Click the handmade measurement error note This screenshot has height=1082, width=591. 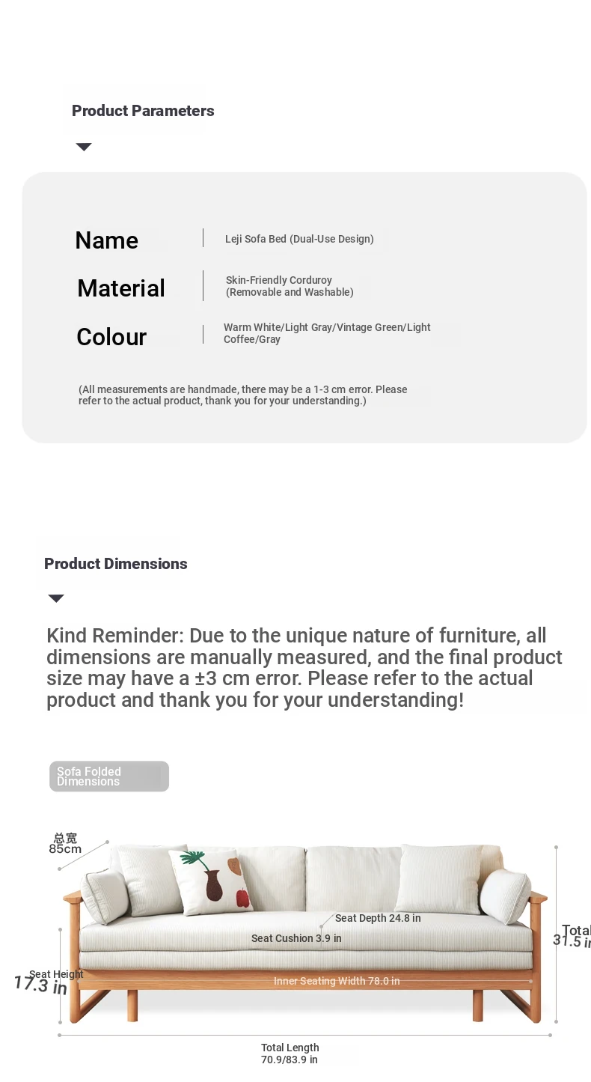click(243, 395)
